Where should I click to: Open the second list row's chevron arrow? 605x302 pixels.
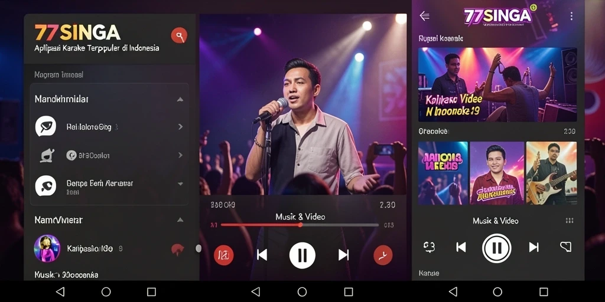tap(180, 155)
